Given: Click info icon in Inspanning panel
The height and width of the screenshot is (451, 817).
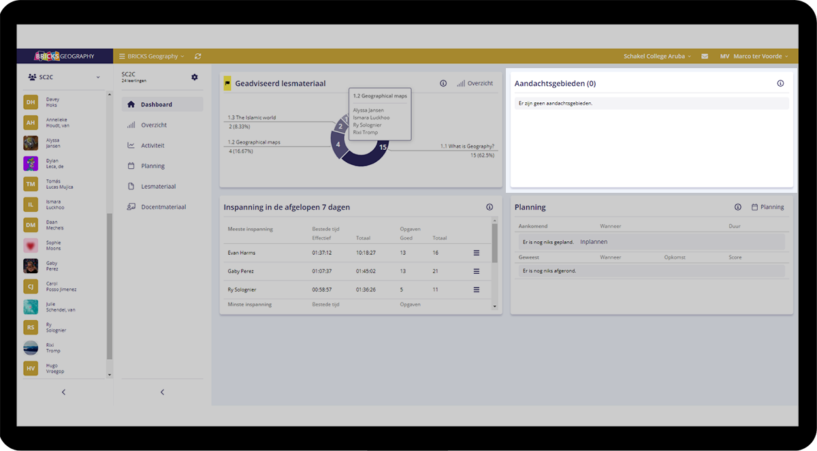Looking at the screenshot, I should (x=490, y=207).
